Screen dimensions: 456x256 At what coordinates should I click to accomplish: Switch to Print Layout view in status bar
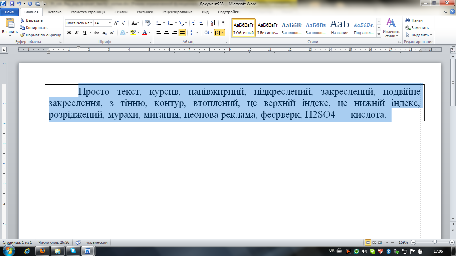coord(368,242)
